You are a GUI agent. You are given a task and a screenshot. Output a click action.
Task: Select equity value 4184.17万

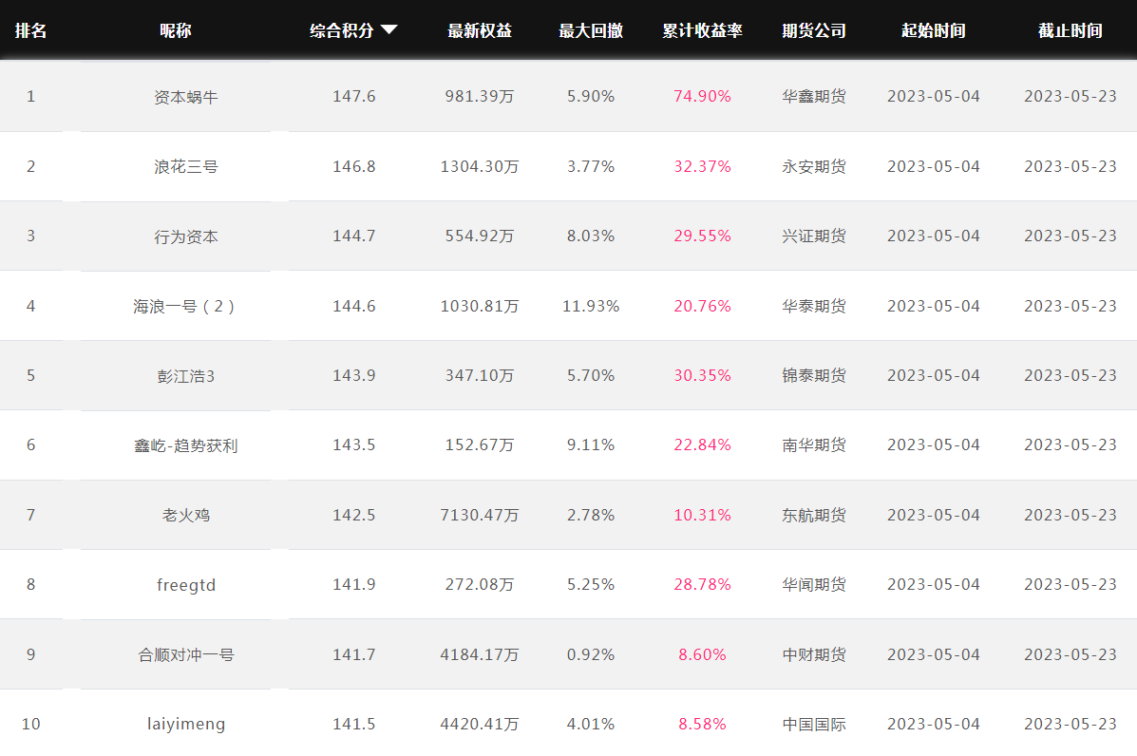480,654
